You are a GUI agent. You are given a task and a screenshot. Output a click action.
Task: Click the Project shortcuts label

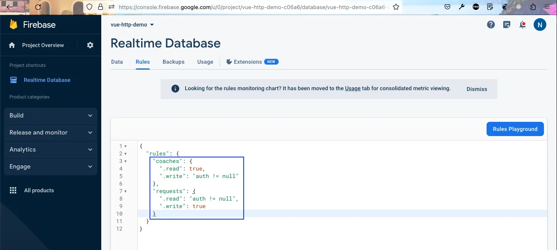(x=27, y=65)
